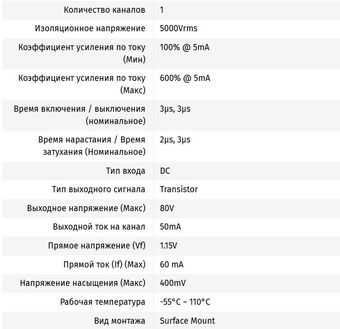Click the "Время включения / выключения" label
The image size is (340, 329).
pyautogui.click(x=80, y=109)
